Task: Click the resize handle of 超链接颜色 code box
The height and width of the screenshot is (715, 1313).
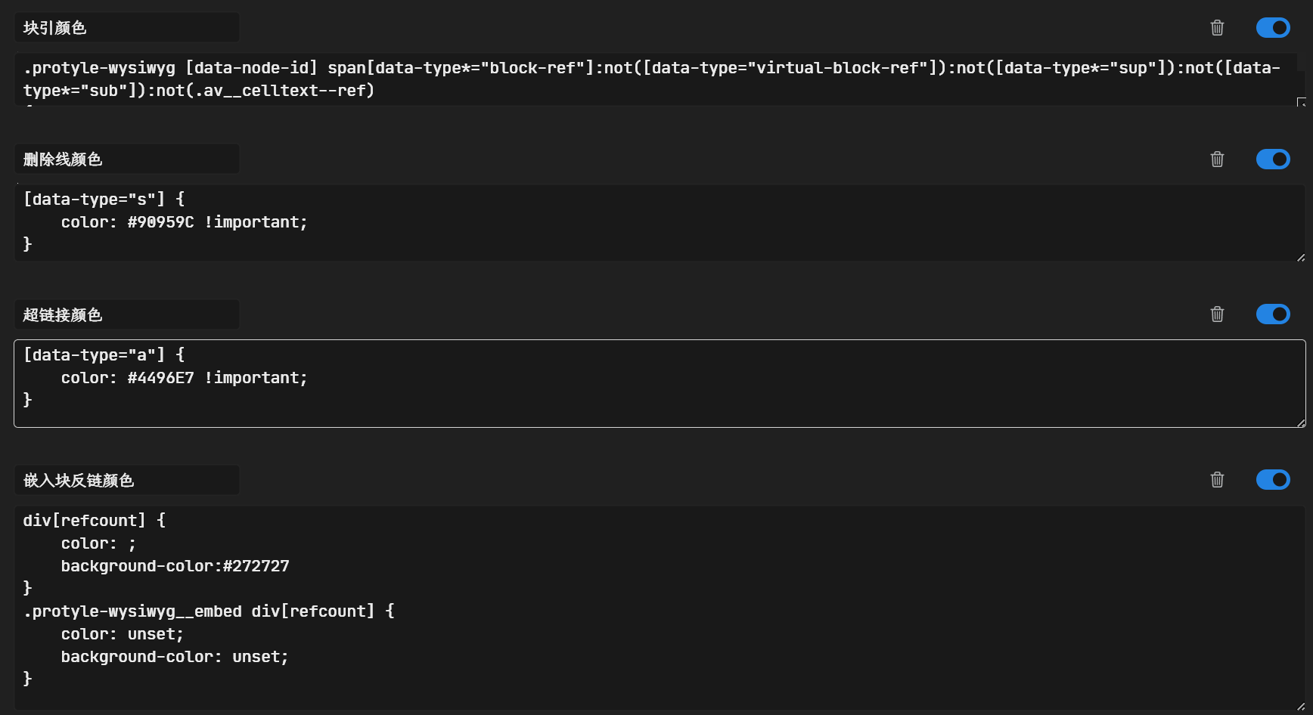Action: (x=1301, y=423)
